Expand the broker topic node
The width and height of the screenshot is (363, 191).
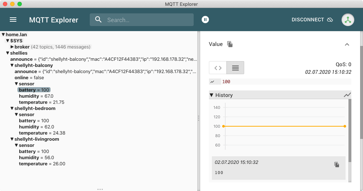point(12,47)
